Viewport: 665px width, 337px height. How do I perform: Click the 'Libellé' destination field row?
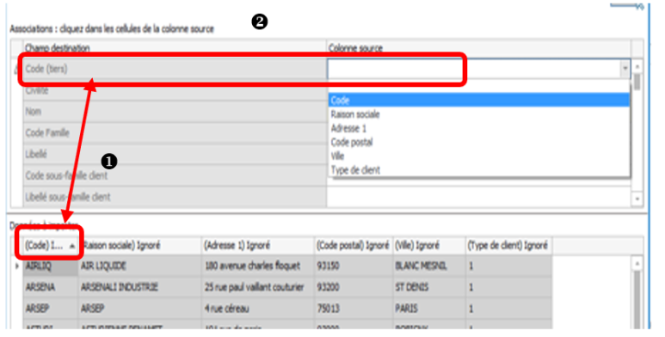(x=175, y=154)
